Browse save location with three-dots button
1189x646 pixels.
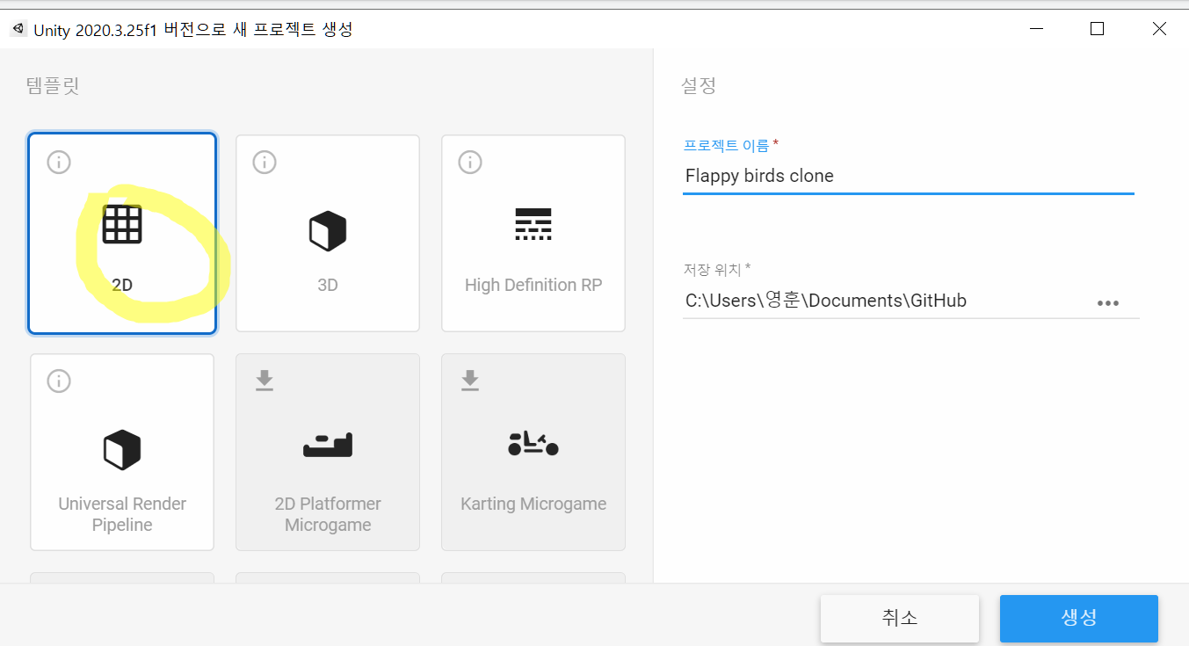click(x=1107, y=302)
